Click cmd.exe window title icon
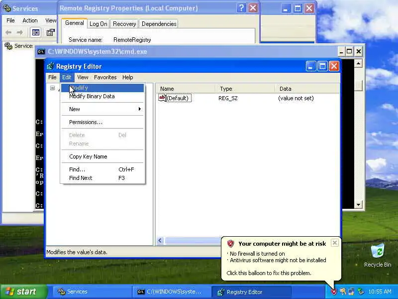Image resolution: width=398 pixels, height=299 pixels. pos(41,52)
